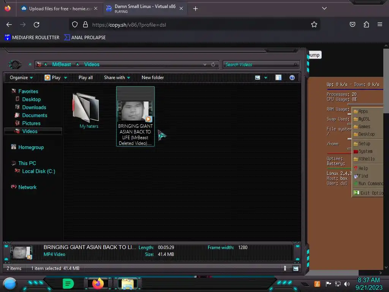Open File Explorer from the taskbar
This screenshot has height=292, width=389.
click(128, 284)
